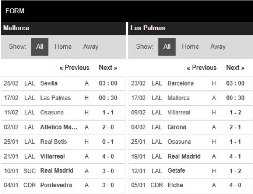The image size is (253, 194).
Task: Go to Previous Mallorca matches
Action: pos(74,68)
